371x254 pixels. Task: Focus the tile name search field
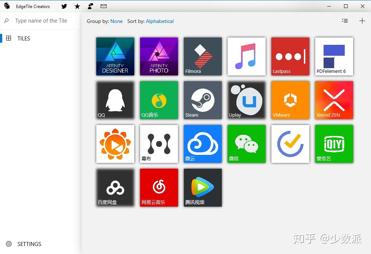pos(41,21)
